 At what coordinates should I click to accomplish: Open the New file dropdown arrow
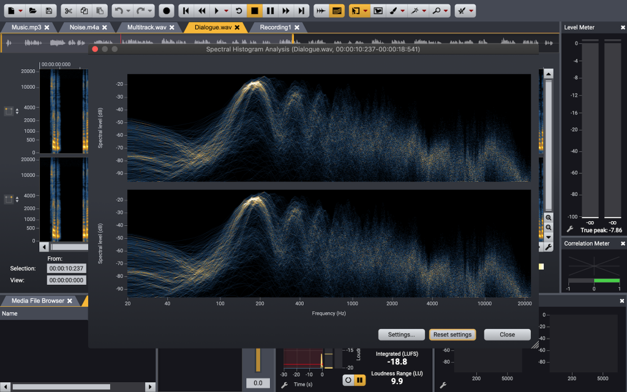click(20, 11)
